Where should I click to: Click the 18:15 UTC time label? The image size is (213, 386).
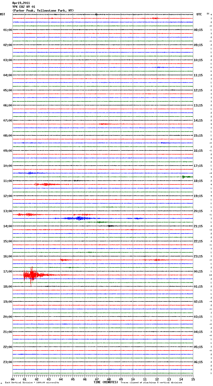[198, 181]
